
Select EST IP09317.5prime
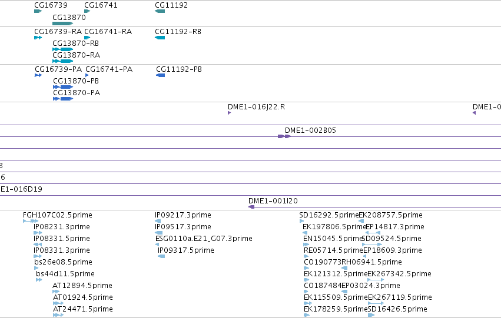[185, 250]
